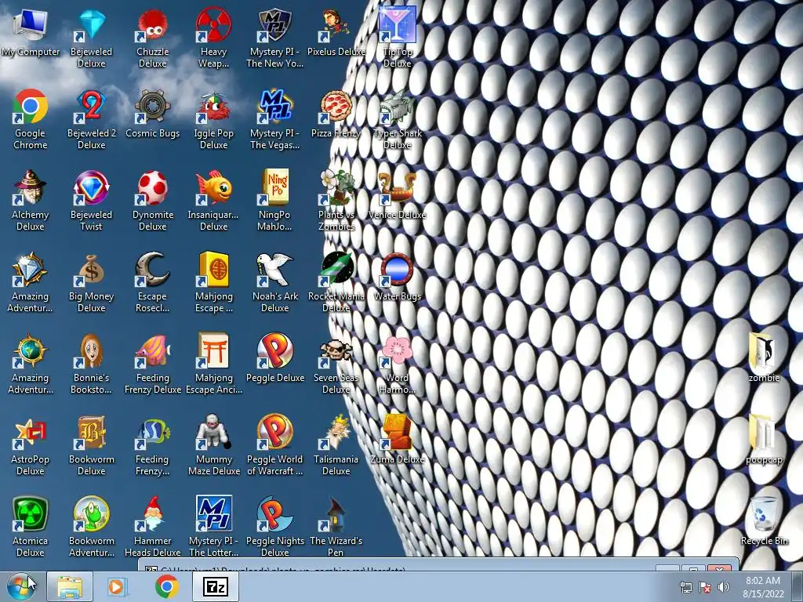Open the clock showing 8:02 AM
Viewport: 803px width, 602px height.
point(763,587)
